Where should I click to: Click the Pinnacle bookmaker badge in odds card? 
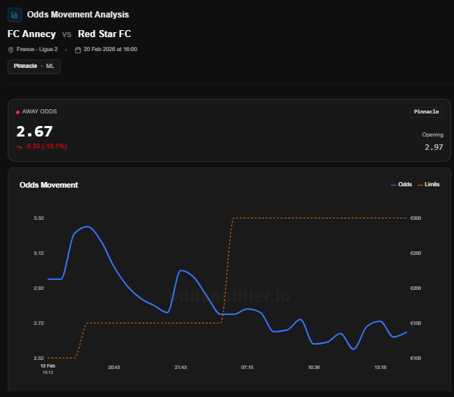tap(426, 112)
